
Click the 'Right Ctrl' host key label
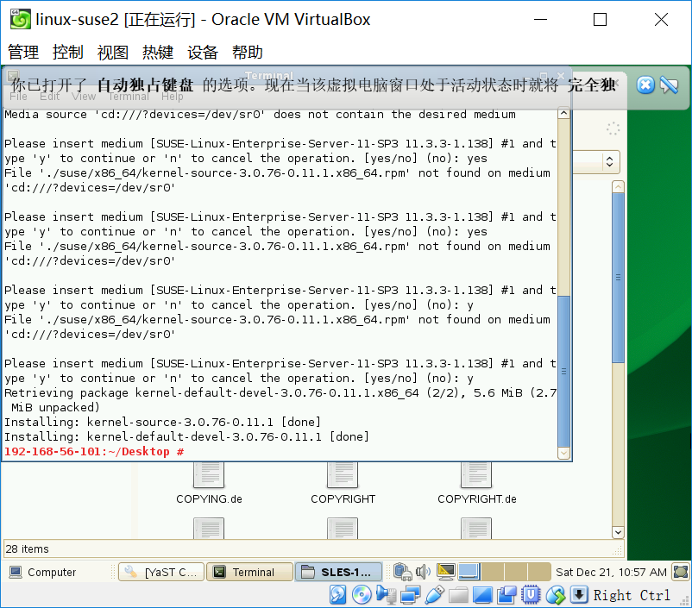632,595
